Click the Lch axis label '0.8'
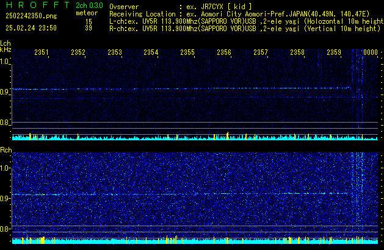 pyautogui.click(x=5, y=123)
